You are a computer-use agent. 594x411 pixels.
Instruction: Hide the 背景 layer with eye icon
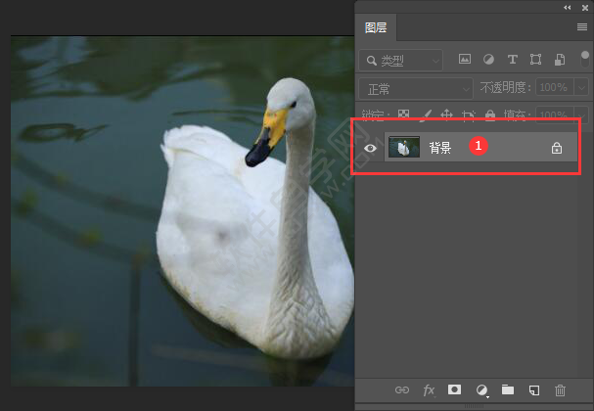tap(370, 148)
